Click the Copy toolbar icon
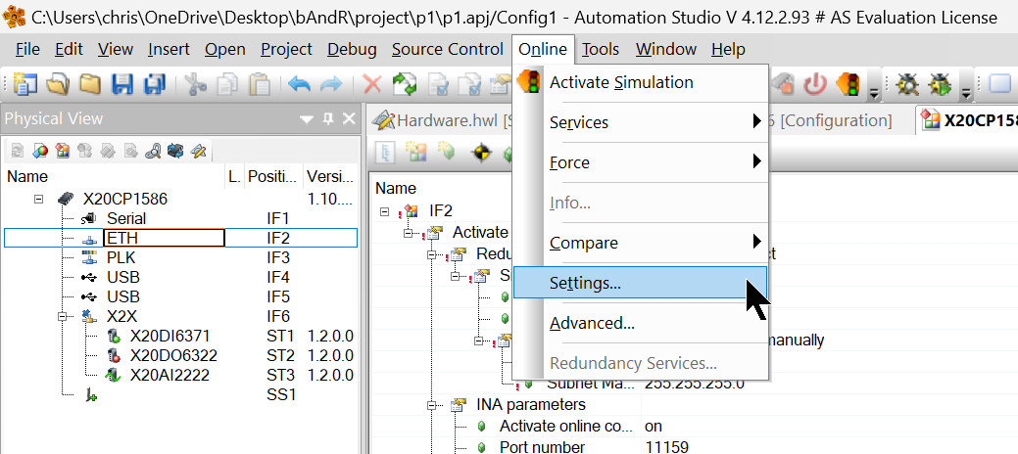The image size is (1018, 454). pyautogui.click(x=227, y=84)
